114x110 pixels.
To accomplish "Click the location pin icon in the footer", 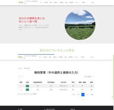I will click(x=19, y=109).
